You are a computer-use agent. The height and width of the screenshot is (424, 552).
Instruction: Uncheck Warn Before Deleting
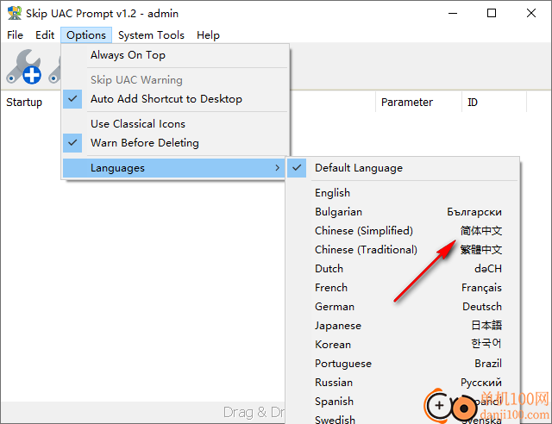(175, 143)
